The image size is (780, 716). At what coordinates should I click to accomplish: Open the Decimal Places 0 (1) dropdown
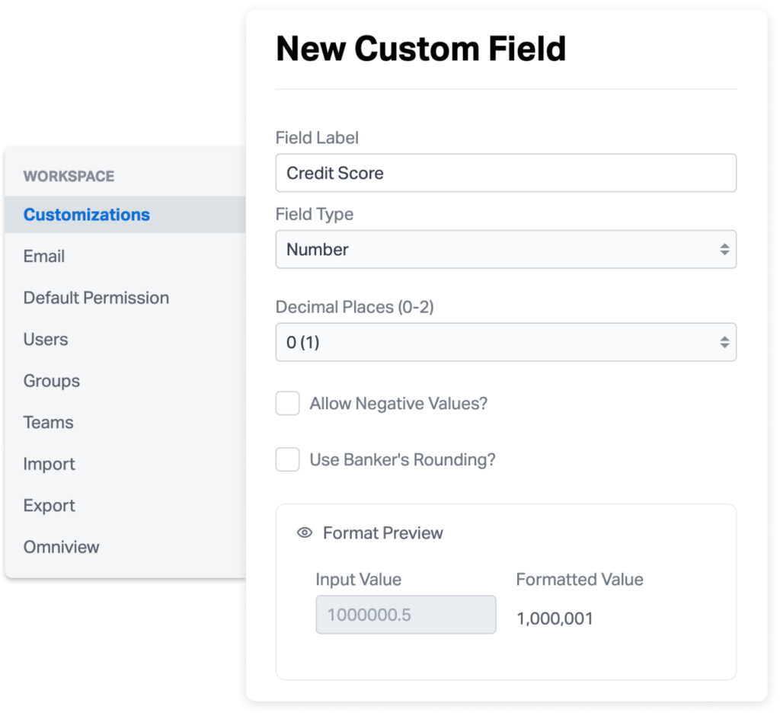[x=506, y=342]
